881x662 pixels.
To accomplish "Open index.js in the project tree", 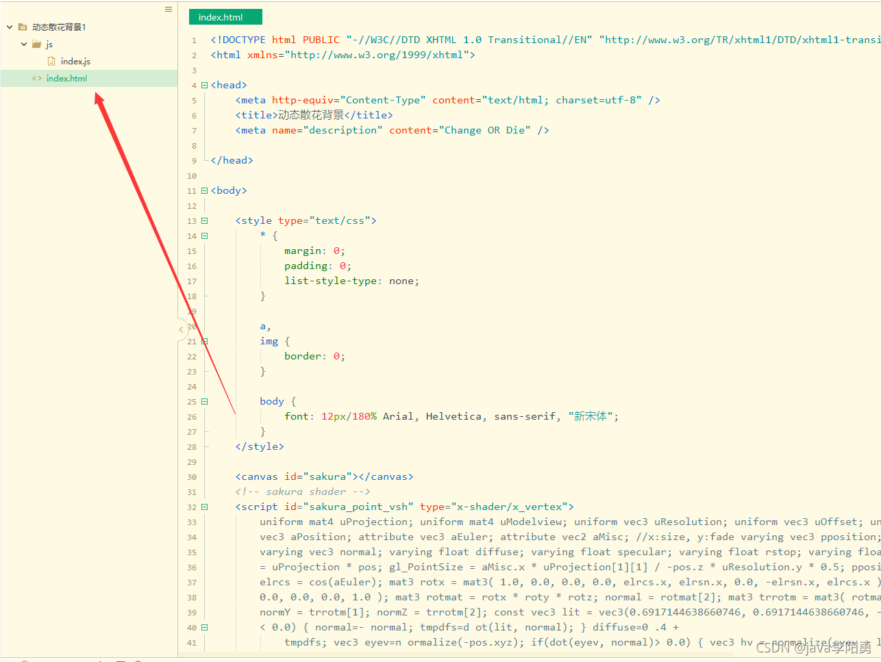I will coord(75,62).
